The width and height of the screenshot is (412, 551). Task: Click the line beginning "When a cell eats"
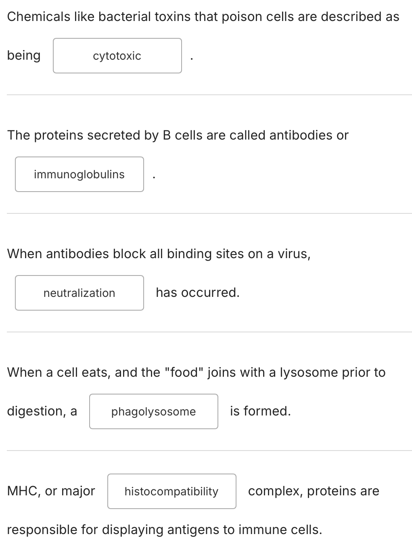[x=197, y=372]
